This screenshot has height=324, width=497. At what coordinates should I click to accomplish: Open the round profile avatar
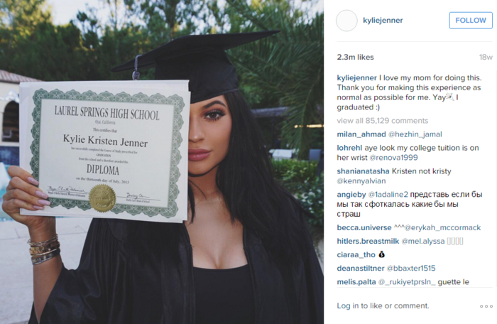pos(346,21)
